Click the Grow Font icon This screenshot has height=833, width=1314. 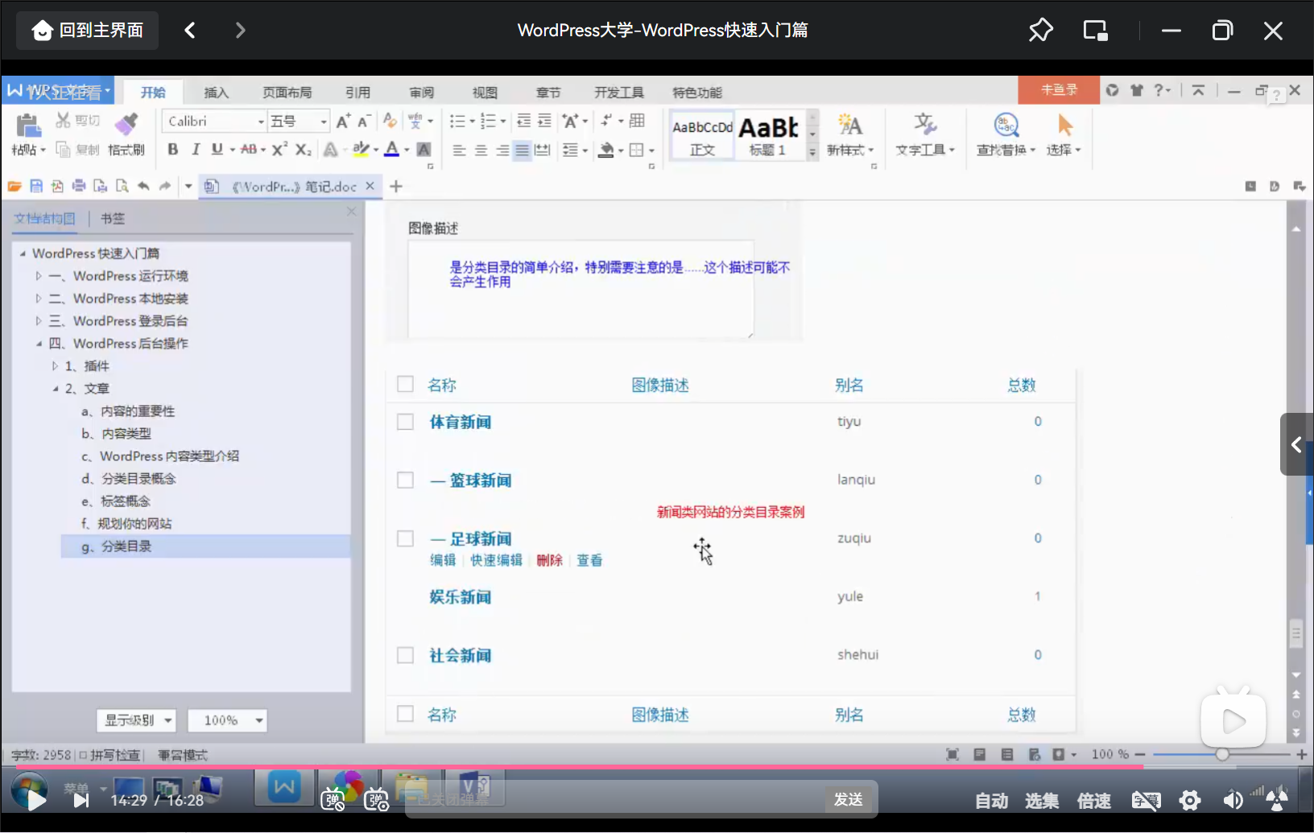point(343,121)
